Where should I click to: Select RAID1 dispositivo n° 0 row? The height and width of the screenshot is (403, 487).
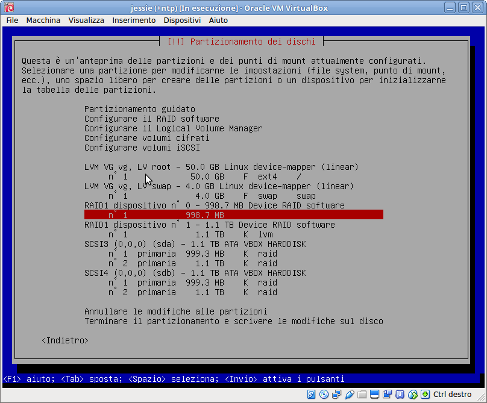215,205
